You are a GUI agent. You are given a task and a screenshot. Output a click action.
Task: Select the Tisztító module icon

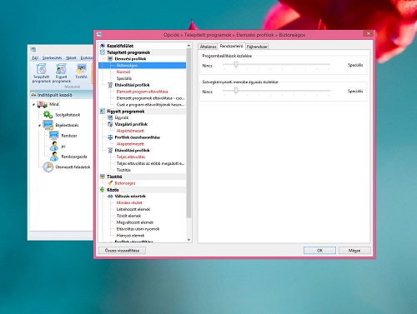click(81, 69)
